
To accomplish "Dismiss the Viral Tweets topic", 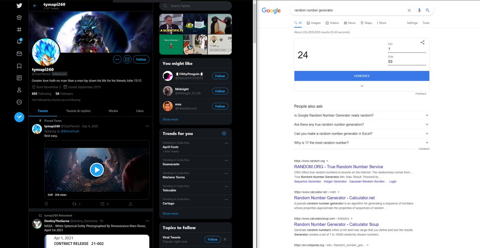I will point(225,239).
